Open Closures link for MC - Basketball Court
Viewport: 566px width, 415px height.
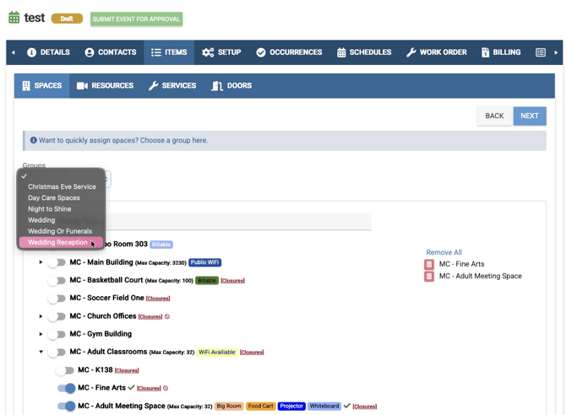[232, 281]
